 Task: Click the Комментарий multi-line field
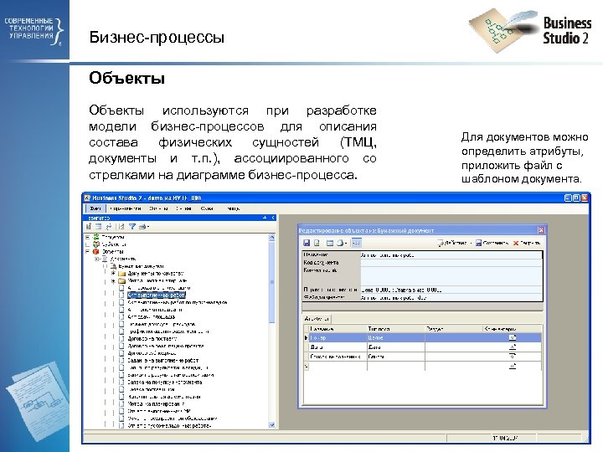(x=451, y=276)
